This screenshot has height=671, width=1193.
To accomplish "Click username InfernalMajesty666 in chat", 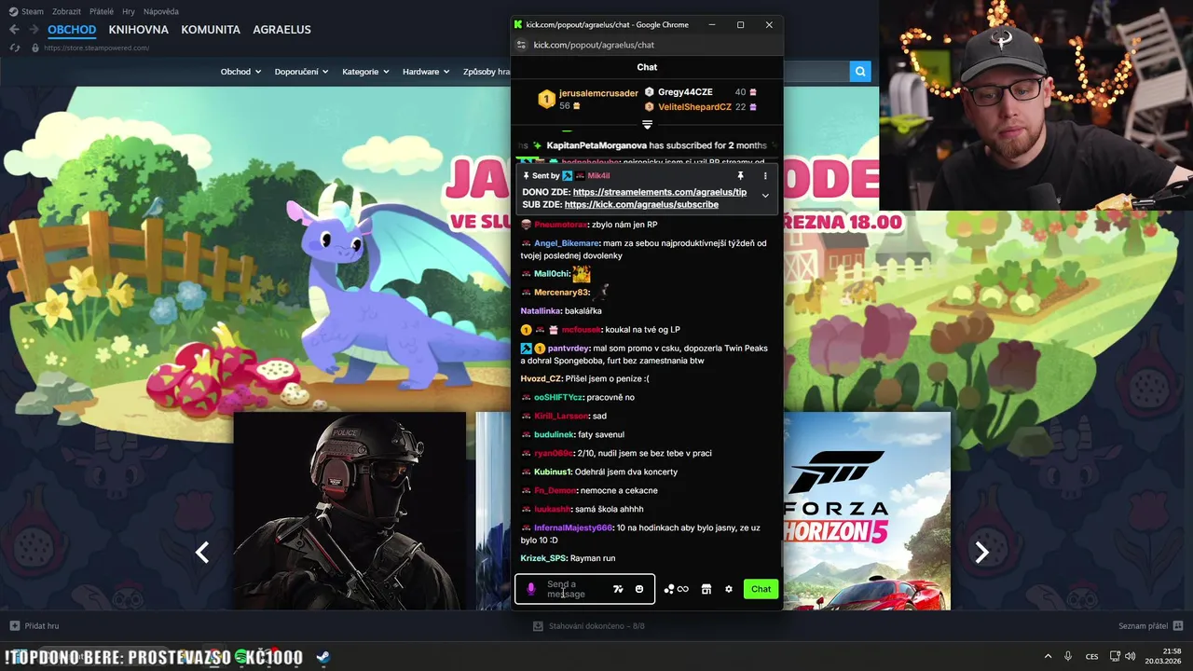I will click(573, 528).
